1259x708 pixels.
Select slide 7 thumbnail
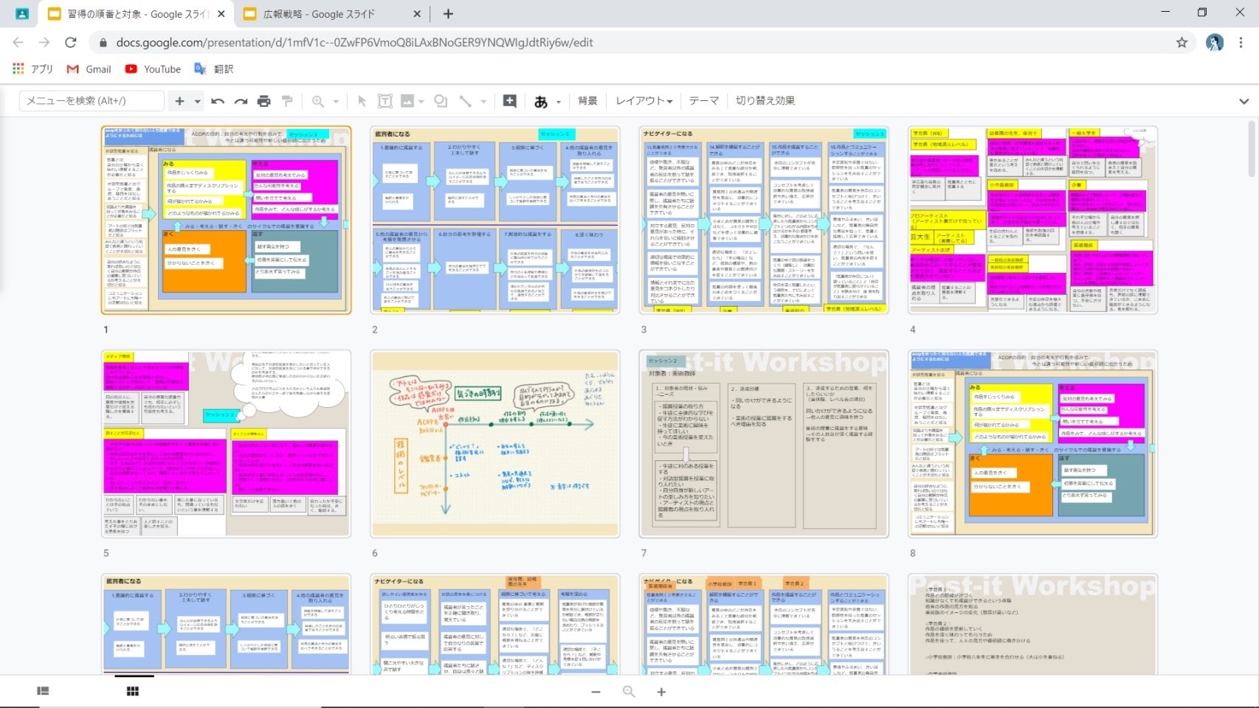(x=764, y=444)
